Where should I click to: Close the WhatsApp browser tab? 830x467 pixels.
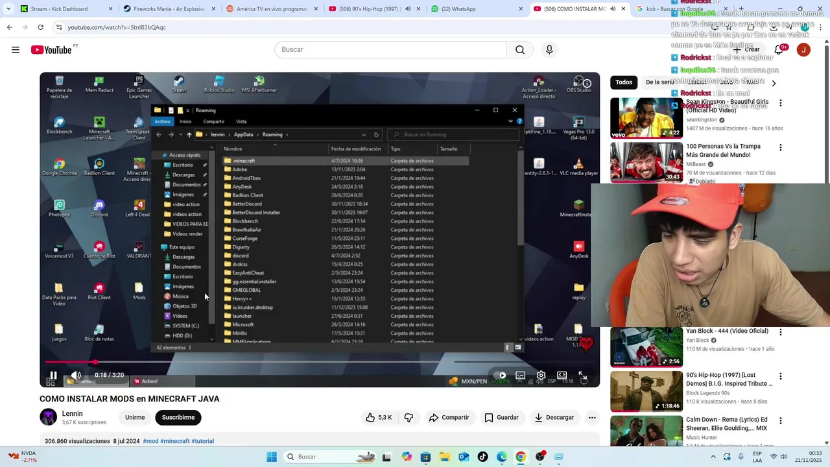pyautogui.click(x=521, y=9)
